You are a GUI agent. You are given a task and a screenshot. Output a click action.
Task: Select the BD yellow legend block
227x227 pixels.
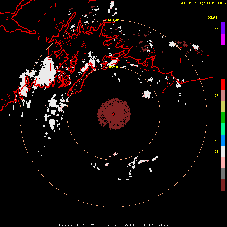223,107
